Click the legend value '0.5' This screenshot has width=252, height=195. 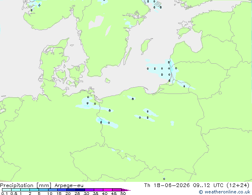(14, 193)
